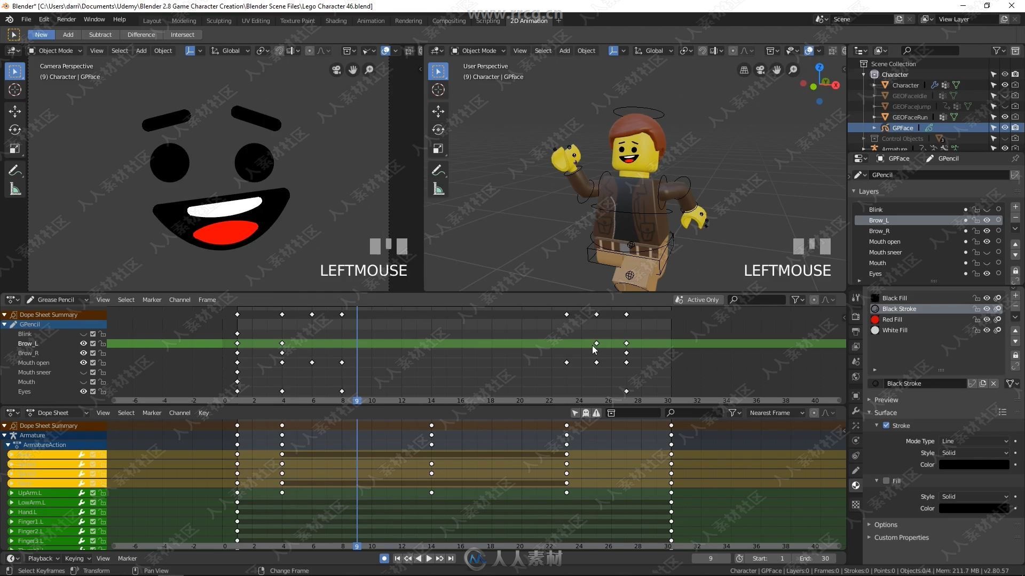
Task: Disable the Stroke checkbox
Action: tap(886, 426)
